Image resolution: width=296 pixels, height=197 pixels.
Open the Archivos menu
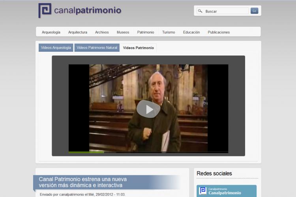[102, 32]
